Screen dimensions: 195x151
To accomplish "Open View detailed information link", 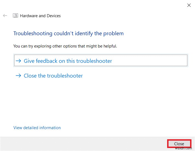I will tap(37, 128).
